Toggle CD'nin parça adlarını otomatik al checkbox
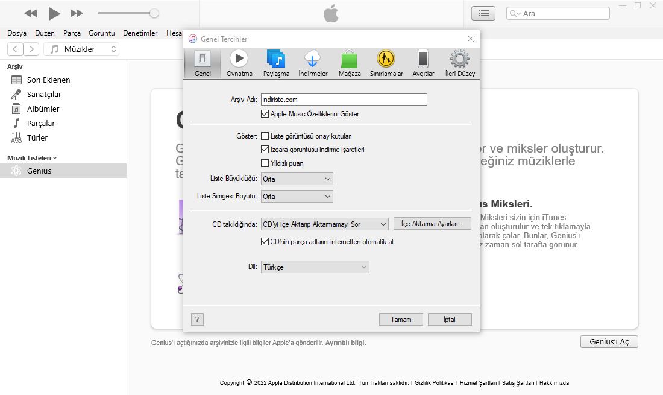The height and width of the screenshot is (395, 663). click(265, 242)
